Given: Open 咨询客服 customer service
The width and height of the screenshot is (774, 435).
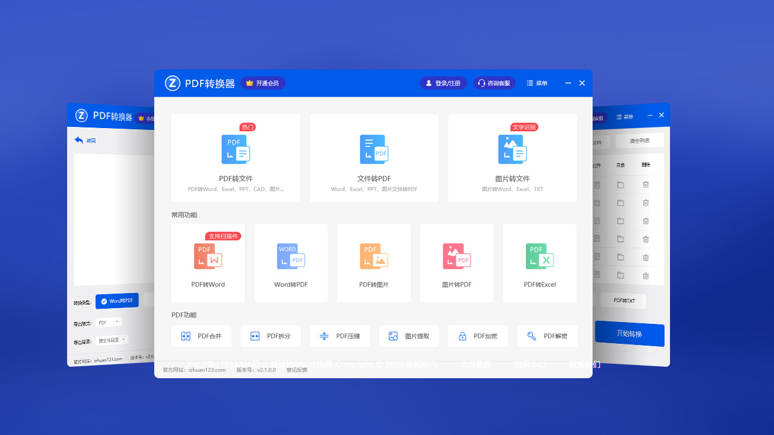Looking at the screenshot, I should [495, 83].
